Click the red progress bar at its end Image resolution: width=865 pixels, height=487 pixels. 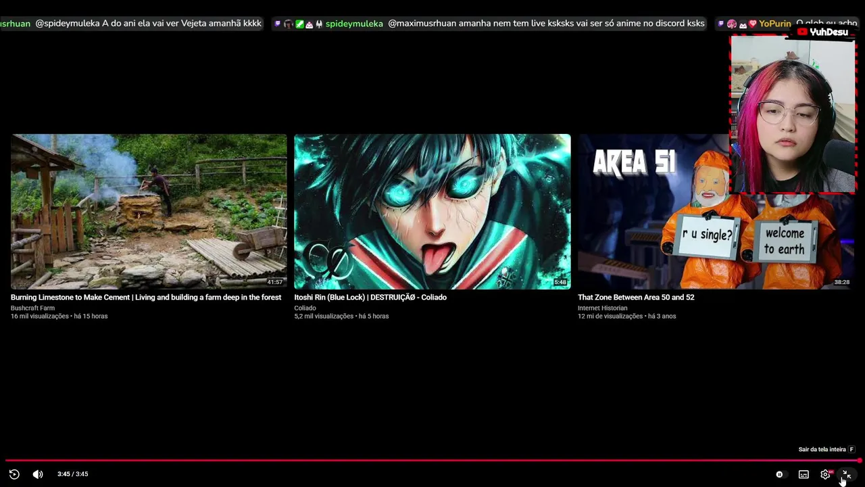[x=859, y=461]
